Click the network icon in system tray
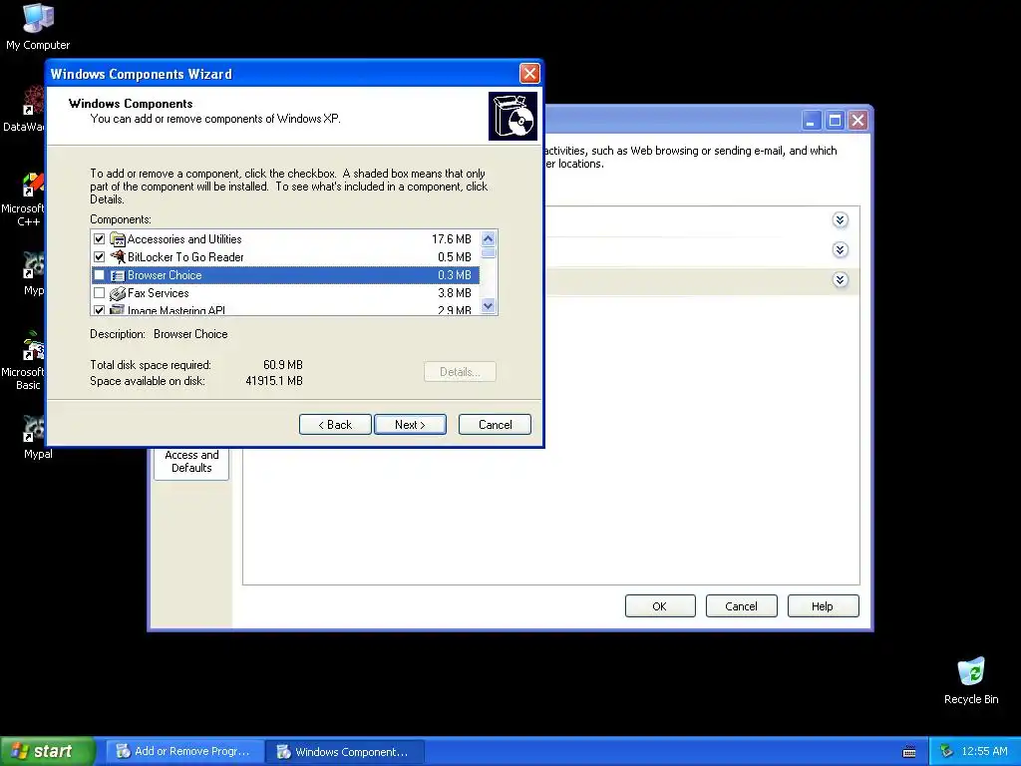This screenshot has height=766, width=1021. pyautogui.click(x=946, y=751)
